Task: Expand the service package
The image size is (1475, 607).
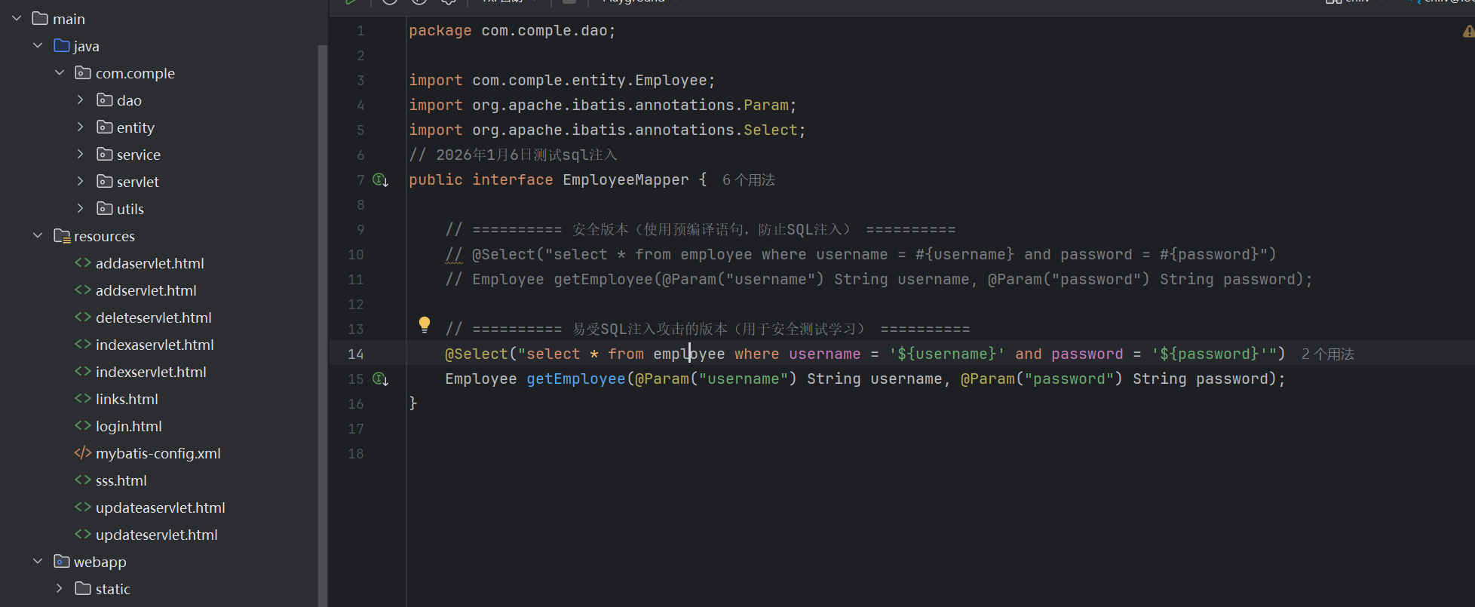Action: coord(81,154)
